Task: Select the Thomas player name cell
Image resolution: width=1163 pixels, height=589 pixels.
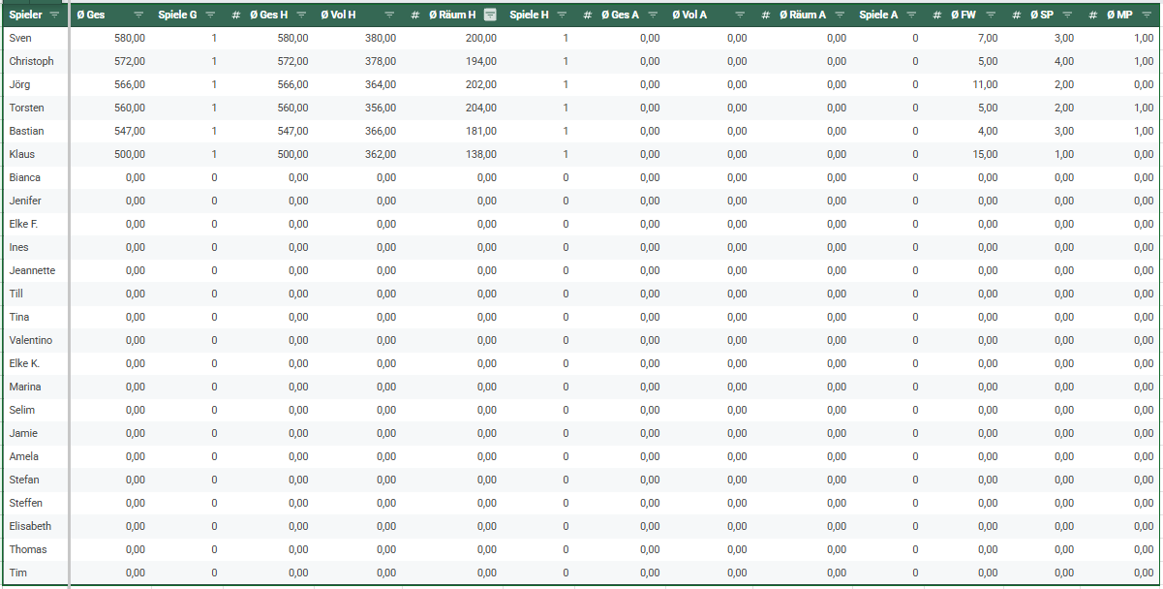Action: (34, 549)
